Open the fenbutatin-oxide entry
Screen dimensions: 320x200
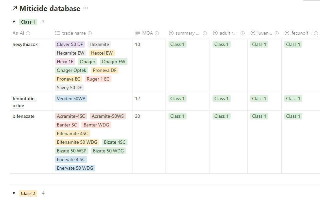coord(24,102)
